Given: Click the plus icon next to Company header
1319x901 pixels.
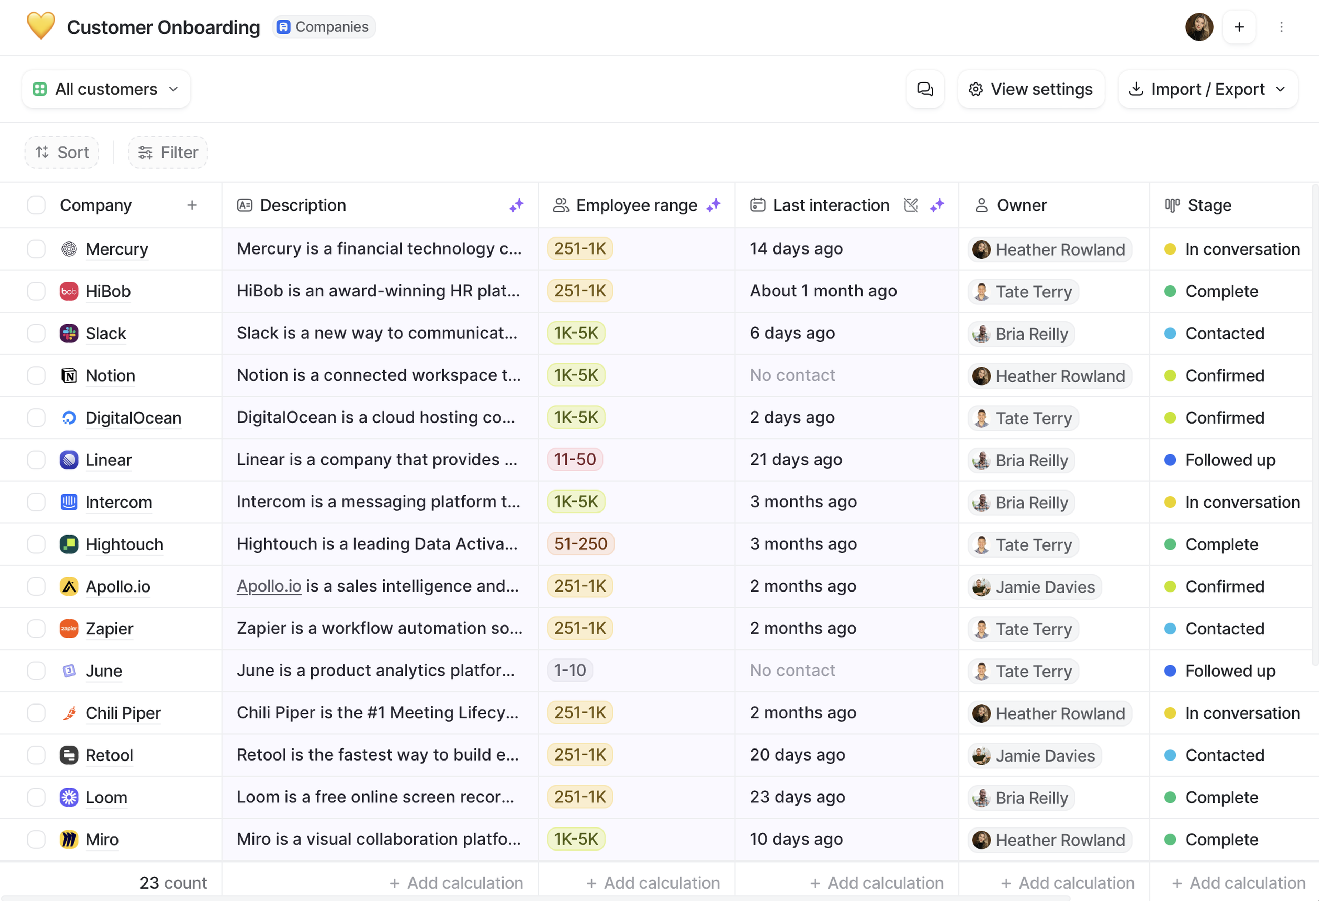Looking at the screenshot, I should 192,205.
